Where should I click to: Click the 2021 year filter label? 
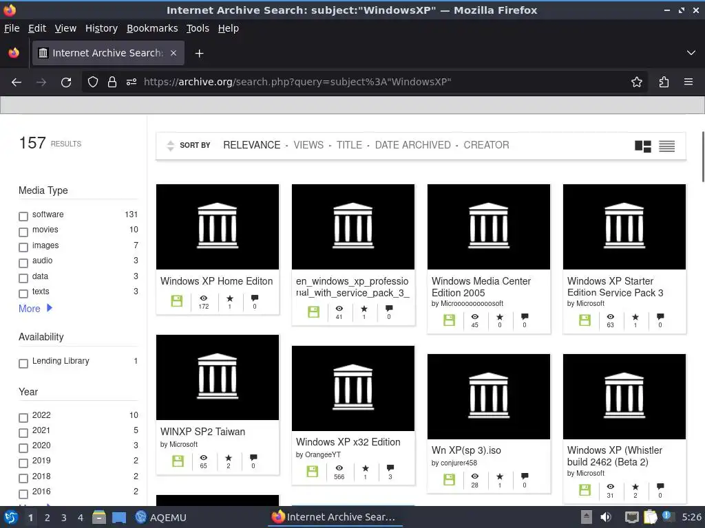[41, 430]
